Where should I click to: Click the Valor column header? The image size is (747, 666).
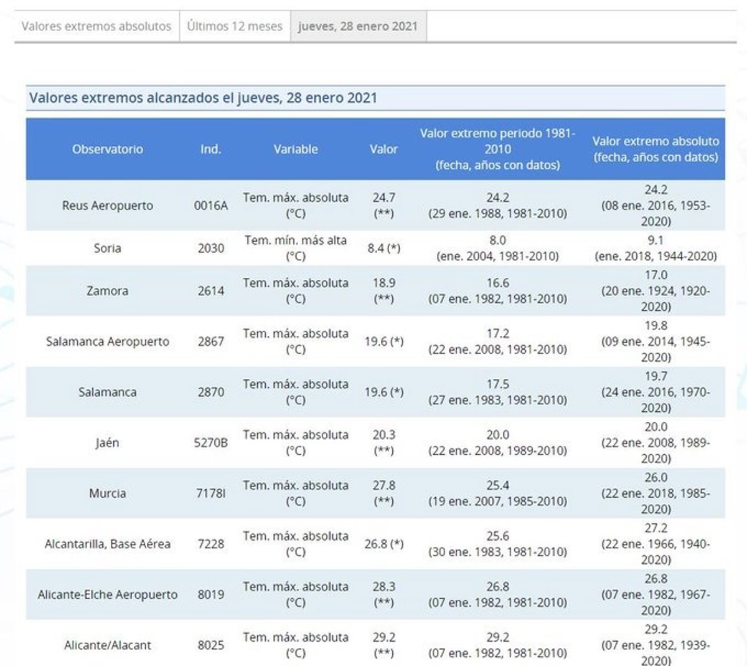(x=383, y=150)
